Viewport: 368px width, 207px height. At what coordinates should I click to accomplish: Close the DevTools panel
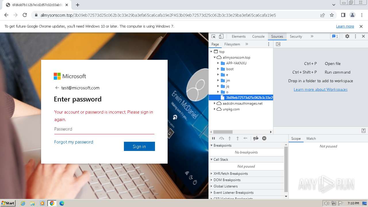(363, 36)
